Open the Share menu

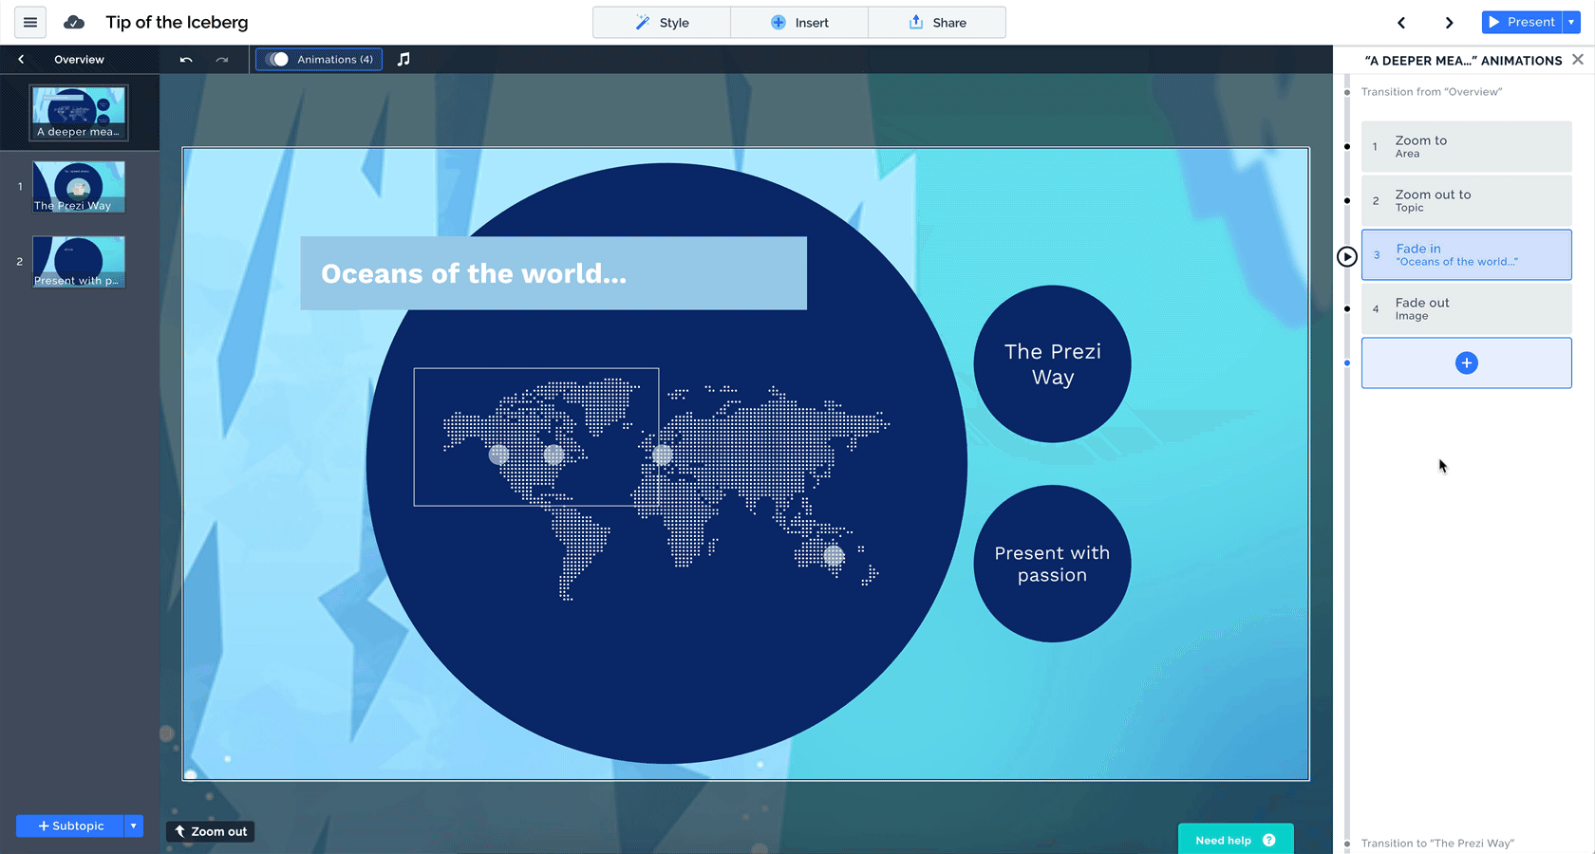(937, 23)
